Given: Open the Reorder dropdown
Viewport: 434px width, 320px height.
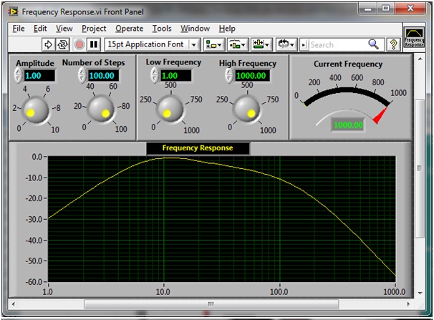Looking at the screenshot, I should (285, 44).
